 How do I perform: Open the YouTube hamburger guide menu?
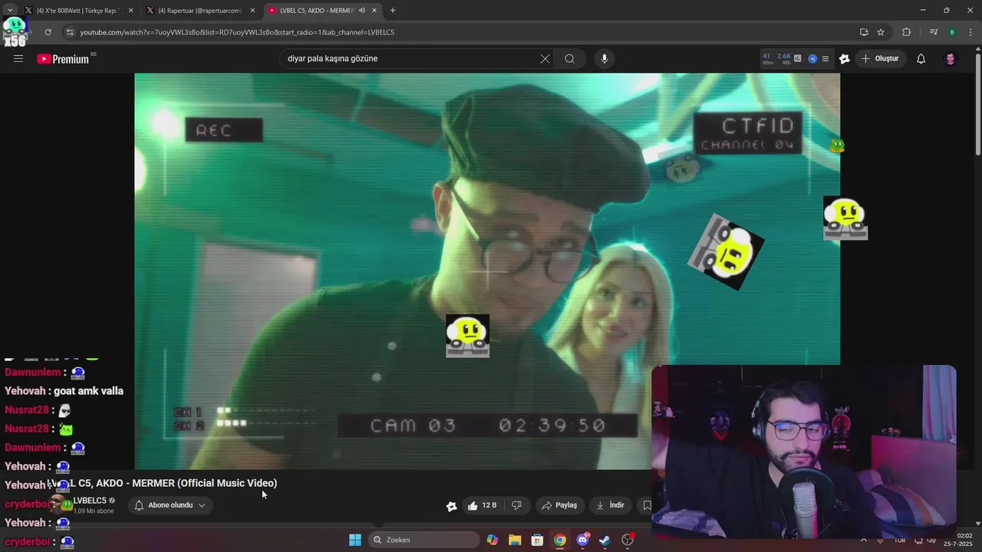coord(18,58)
